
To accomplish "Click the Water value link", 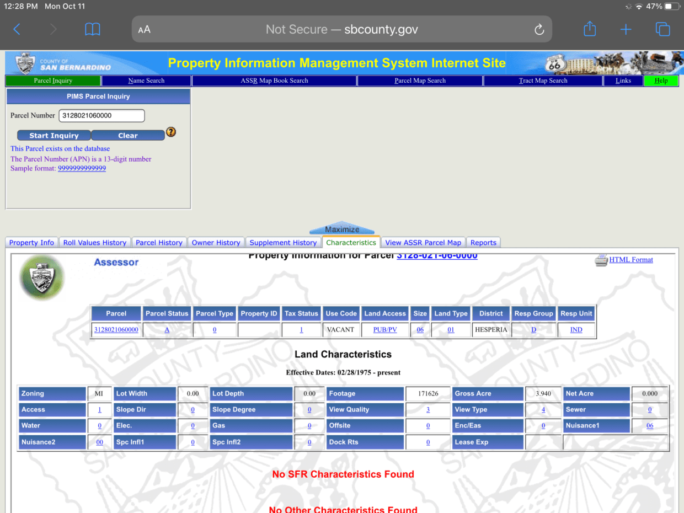I will (x=100, y=426).
